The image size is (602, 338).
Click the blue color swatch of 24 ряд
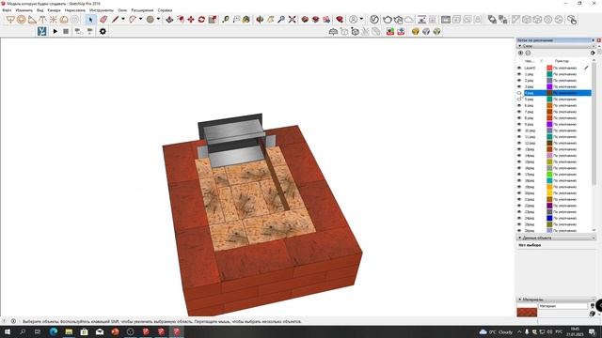click(x=549, y=218)
